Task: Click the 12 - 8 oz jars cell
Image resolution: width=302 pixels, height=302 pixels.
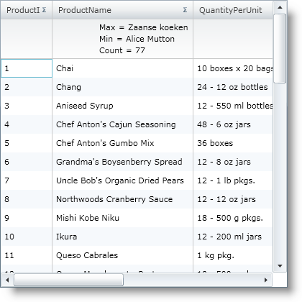Action: pyautogui.click(x=233, y=162)
